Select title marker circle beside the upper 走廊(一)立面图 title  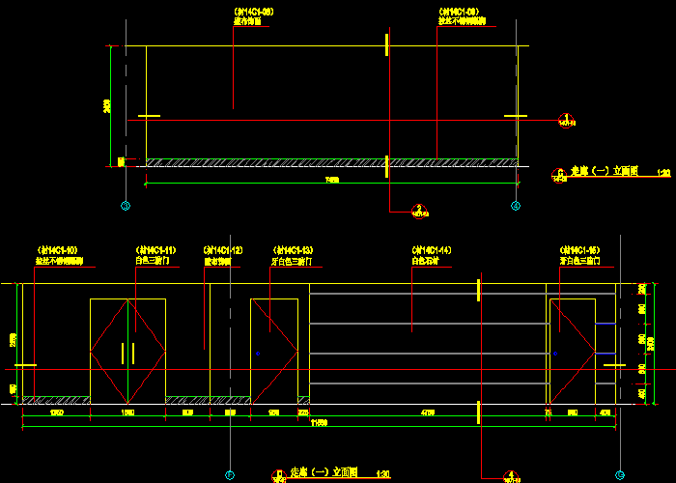click(x=557, y=174)
